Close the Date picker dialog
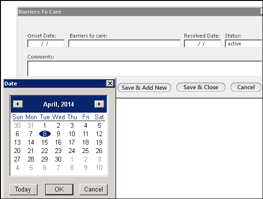 point(110,84)
